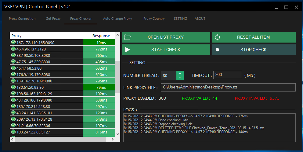303x152 pixels.
Task: Increase thread number with the plus stepper
Action: [x=180, y=73]
